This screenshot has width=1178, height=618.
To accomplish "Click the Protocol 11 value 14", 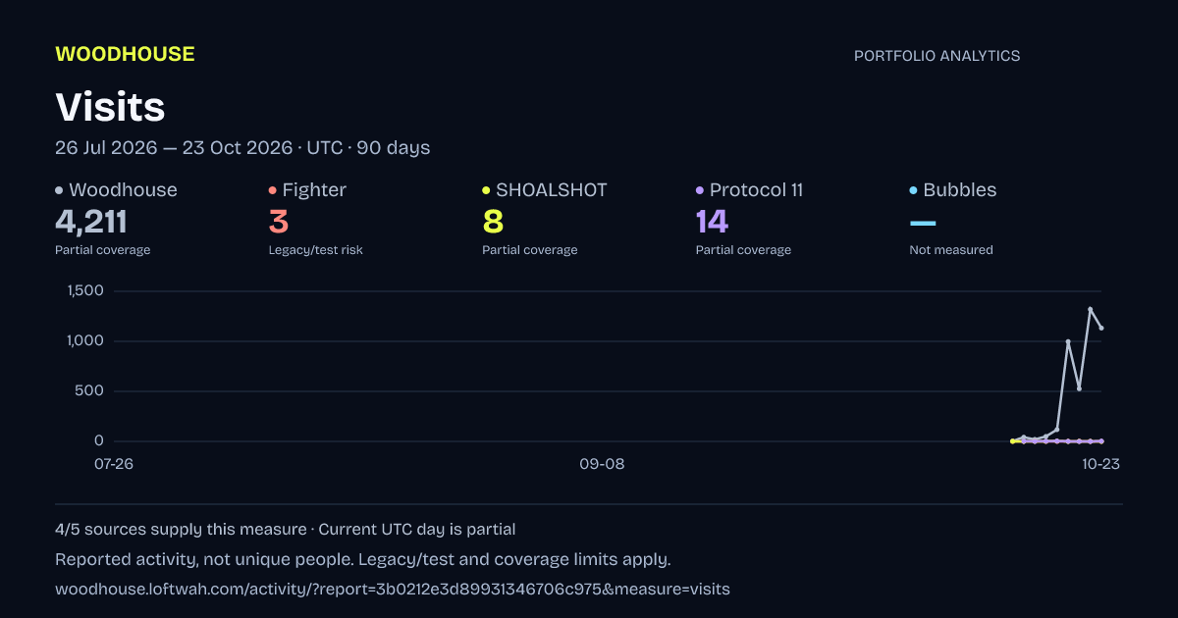I will point(712,222).
